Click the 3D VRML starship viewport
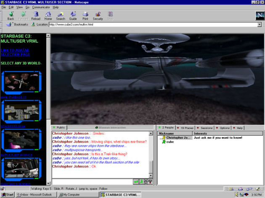This screenshot has width=265, height=198. (x=157, y=79)
